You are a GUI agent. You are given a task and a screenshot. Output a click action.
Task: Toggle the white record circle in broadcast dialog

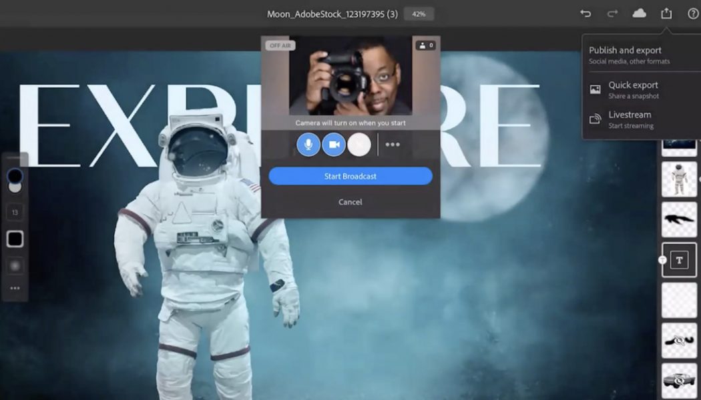[359, 144]
